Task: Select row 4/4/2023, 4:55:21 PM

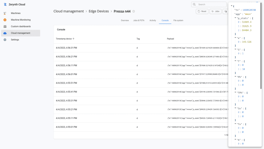Action: click(141, 109)
